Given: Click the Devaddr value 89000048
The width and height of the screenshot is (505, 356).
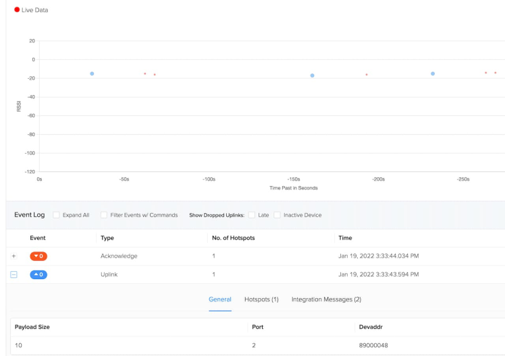Looking at the screenshot, I should [x=373, y=345].
